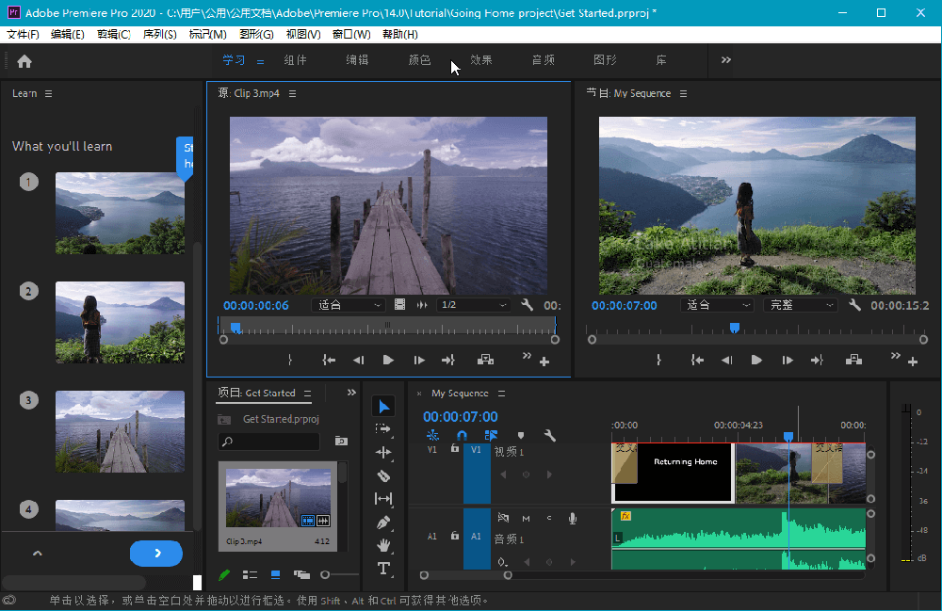
Task: Open Program monitor settings wrench
Action: click(x=855, y=305)
